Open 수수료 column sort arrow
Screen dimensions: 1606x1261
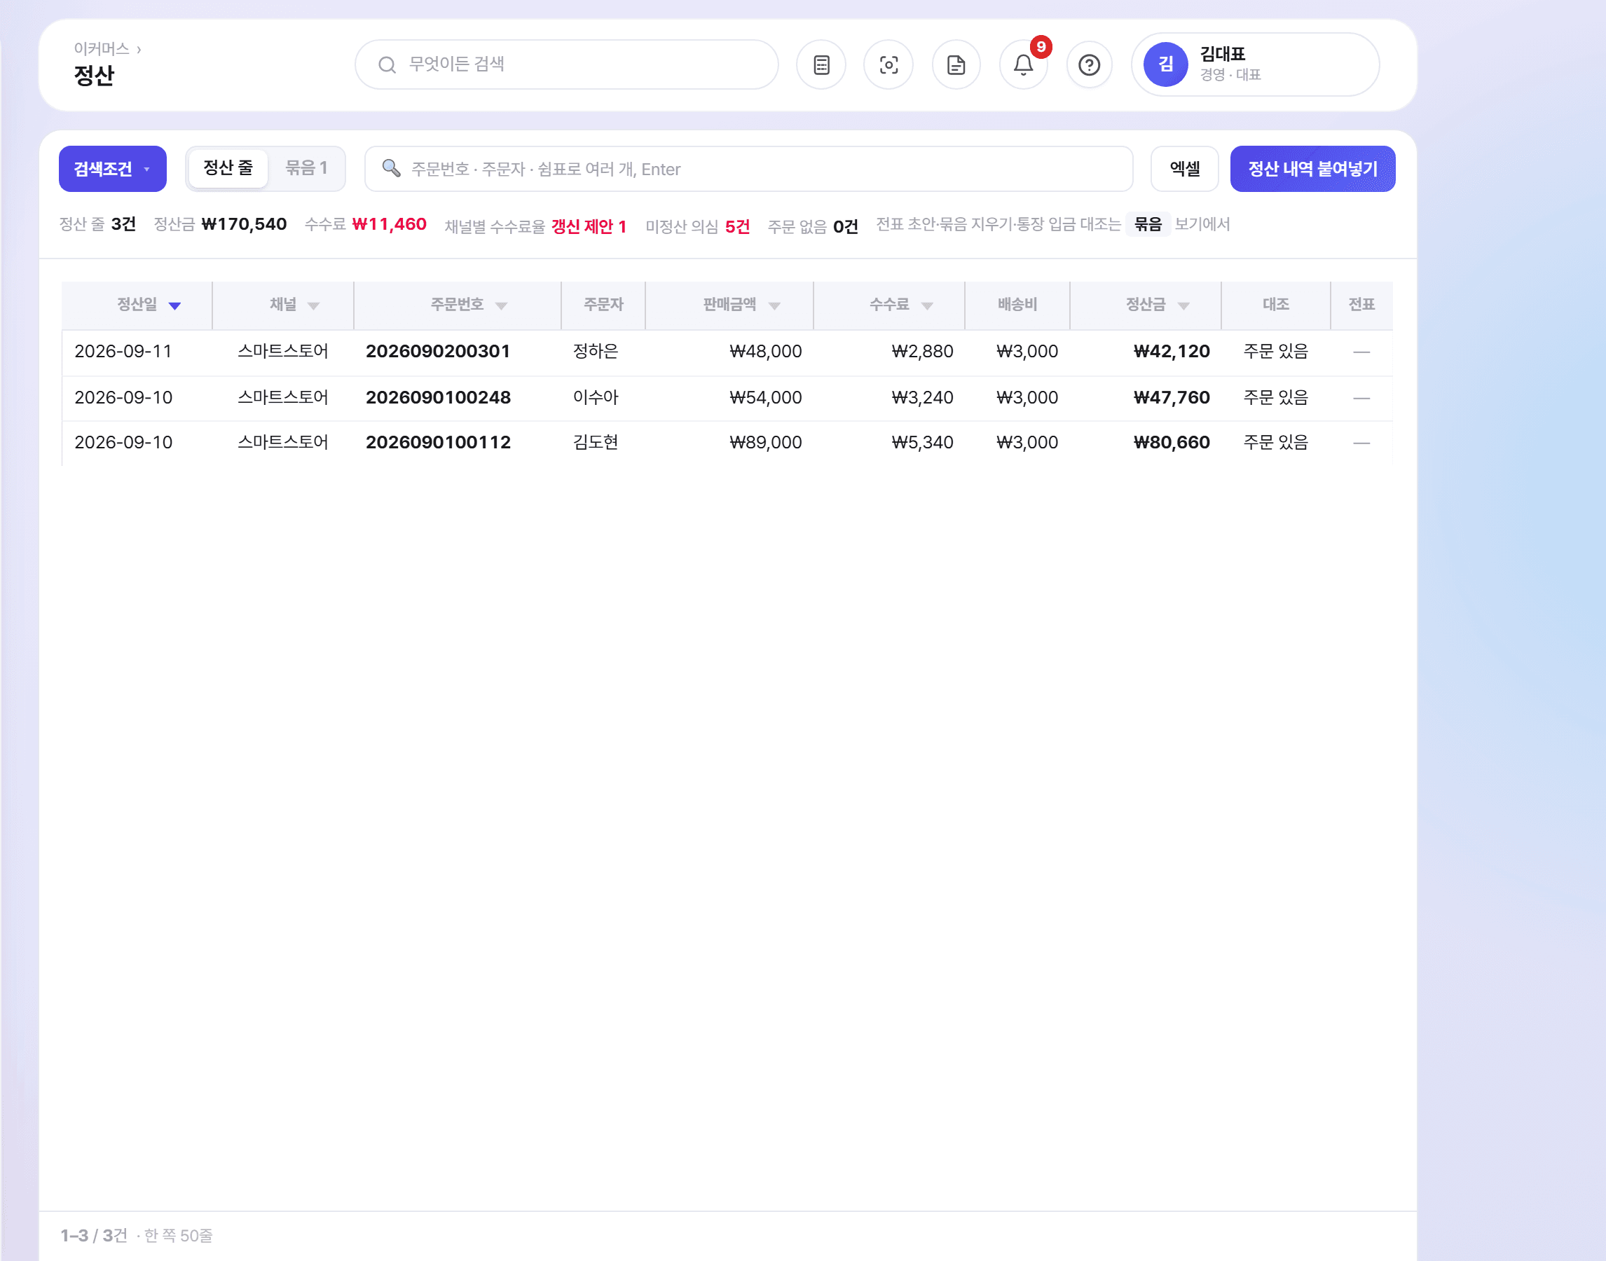(x=928, y=305)
